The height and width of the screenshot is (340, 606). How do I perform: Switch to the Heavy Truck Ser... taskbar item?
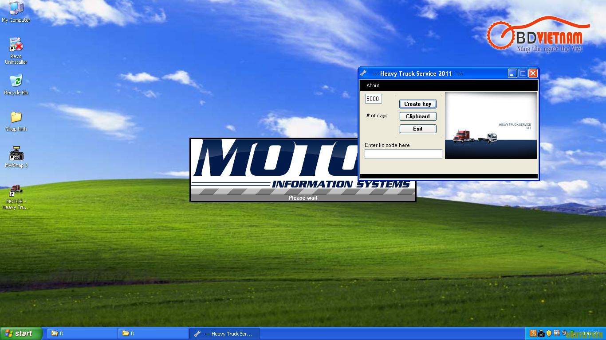[224, 334]
